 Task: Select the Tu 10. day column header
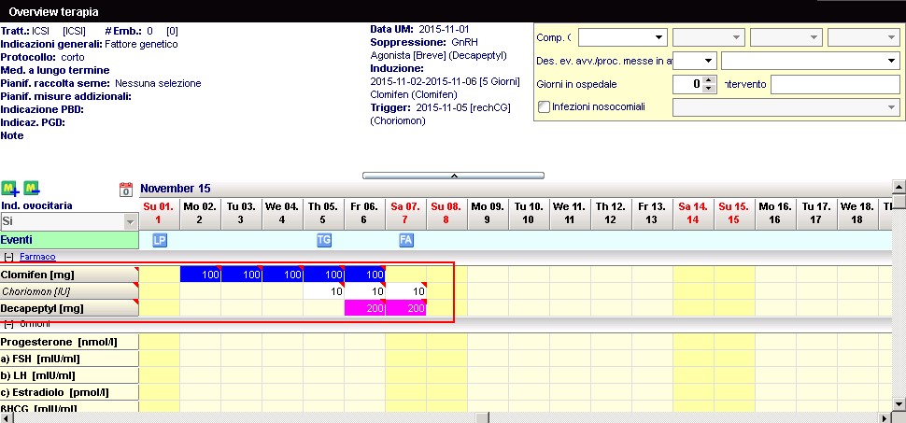pos(528,213)
